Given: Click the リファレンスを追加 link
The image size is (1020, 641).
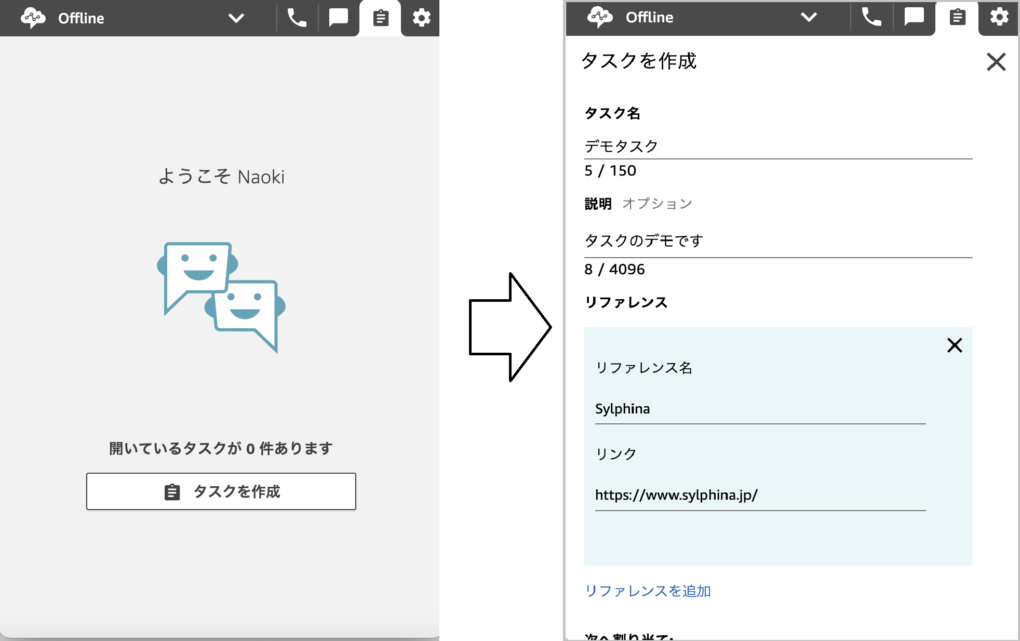Looking at the screenshot, I should (x=648, y=591).
